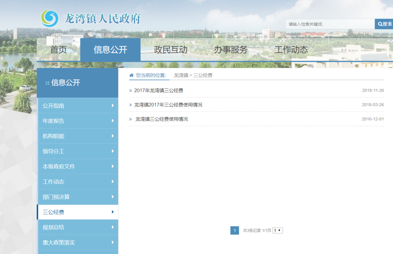The height and width of the screenshot is (254, 393).
Task: Click page 1 pagination button
Action: point(235,230)
